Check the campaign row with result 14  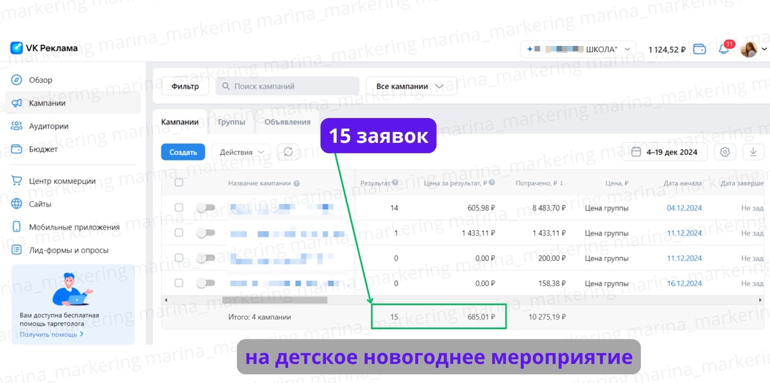tap(179, 208)
